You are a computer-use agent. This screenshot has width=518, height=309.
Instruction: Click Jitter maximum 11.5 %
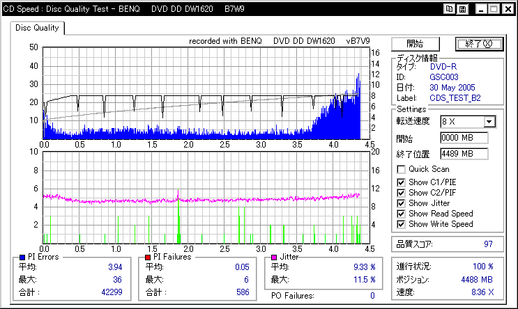(365, 280)
